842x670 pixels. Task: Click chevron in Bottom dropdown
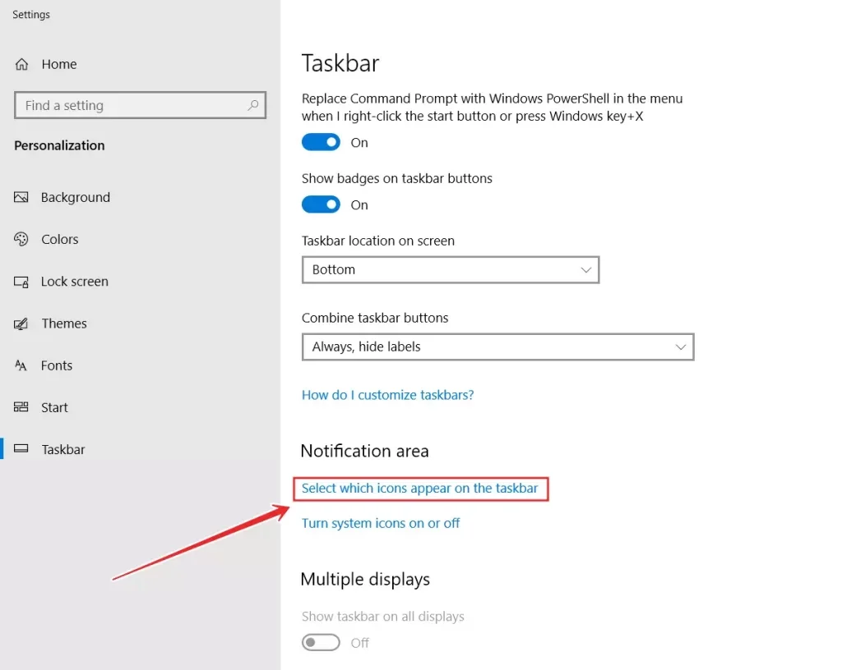coord(585,269)
